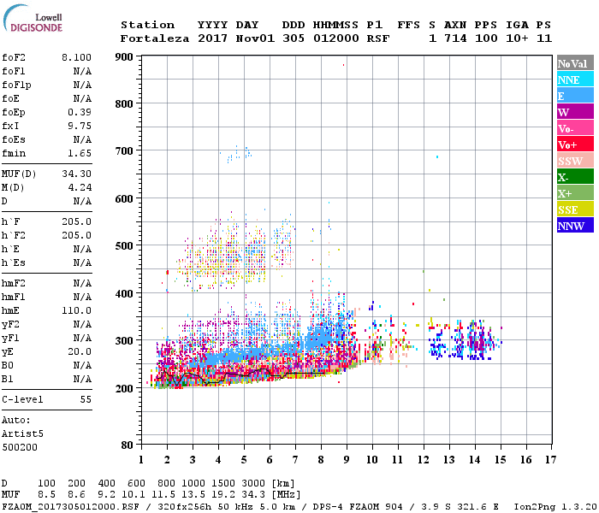
Task: Click the 500200 version number
Action: point(20,447)
